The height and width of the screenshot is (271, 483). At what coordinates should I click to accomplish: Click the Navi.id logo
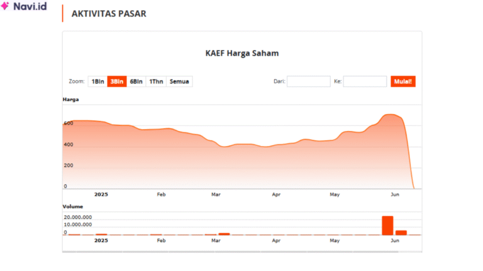[24, 6]
